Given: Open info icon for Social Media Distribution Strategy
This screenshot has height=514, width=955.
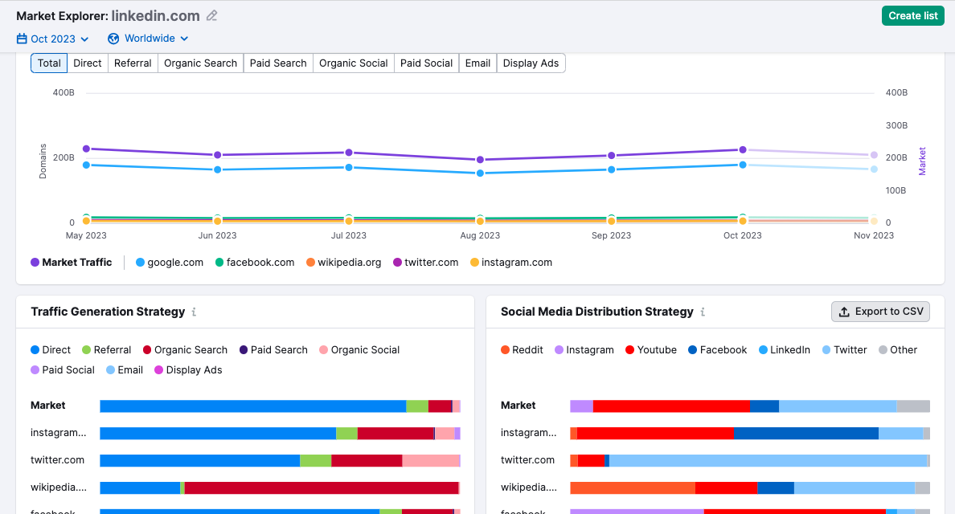Looking at the screenshot, I should 703,312.
